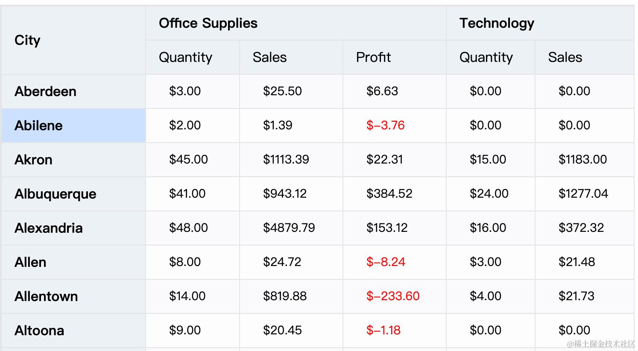Select the Aberdeen row header
The width and height of the screenshot is (638, 351).
[46, 91]
